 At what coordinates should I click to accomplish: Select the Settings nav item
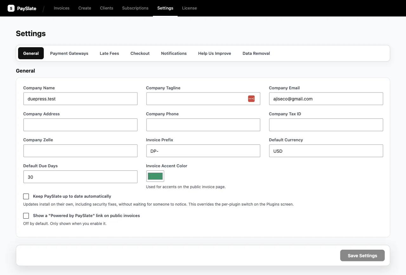click(165, 8)
